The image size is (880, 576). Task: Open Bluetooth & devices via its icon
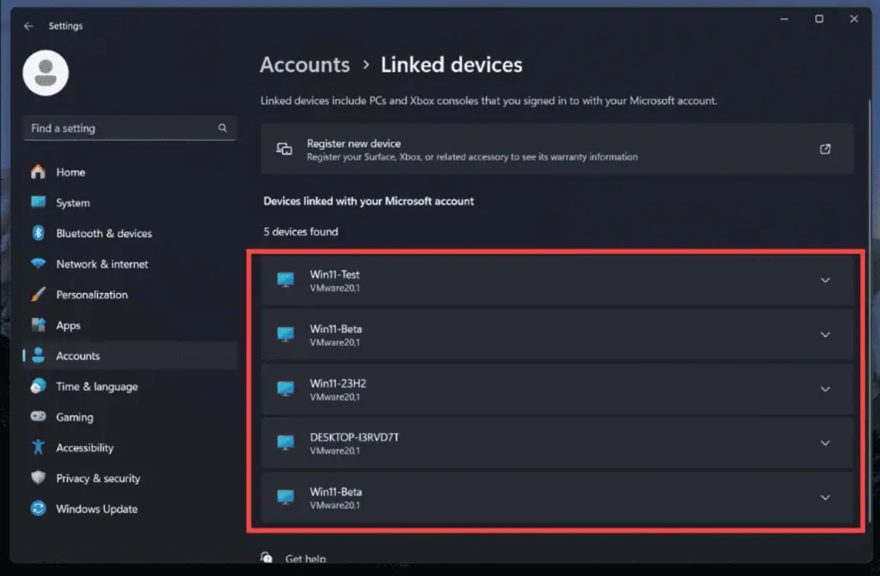[x=37, y=233]
